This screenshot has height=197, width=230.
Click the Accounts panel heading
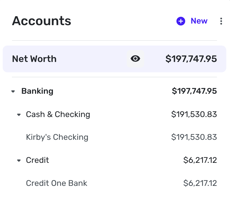41,21
